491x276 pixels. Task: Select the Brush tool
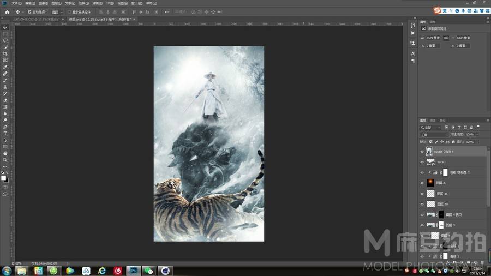click(x=5, y=80)
